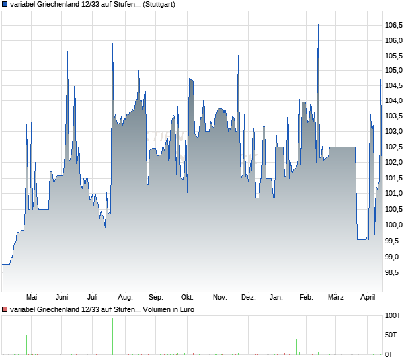Click the blue legend square beside chart title
The height and width of the screenshot is (361, 410).
click(x=5, y=5)
